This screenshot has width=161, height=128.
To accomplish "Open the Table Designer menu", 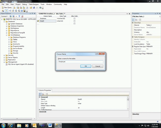I will point(34,4).
